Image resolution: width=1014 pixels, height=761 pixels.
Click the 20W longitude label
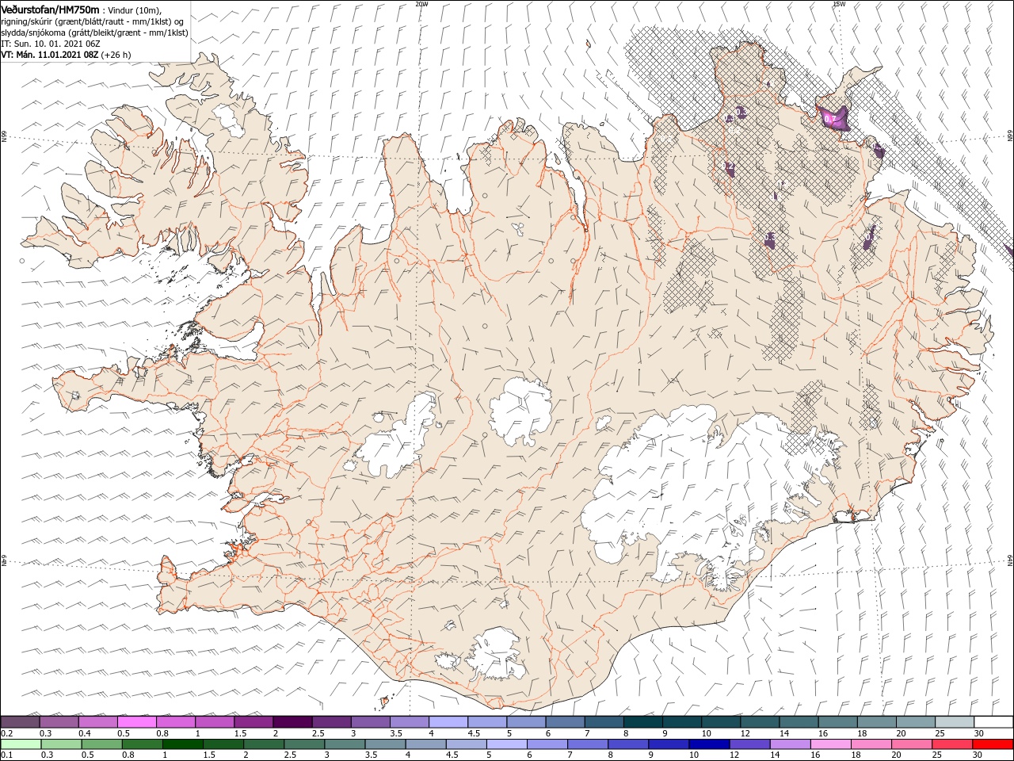pyautogui.click(x=421, y=4)
